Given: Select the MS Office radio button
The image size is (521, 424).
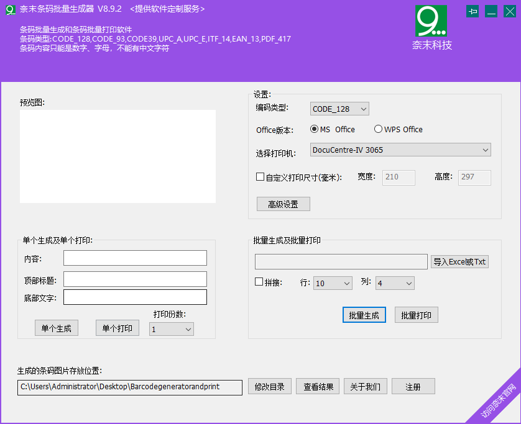Looking at the screenshot, I should point(314,129).
